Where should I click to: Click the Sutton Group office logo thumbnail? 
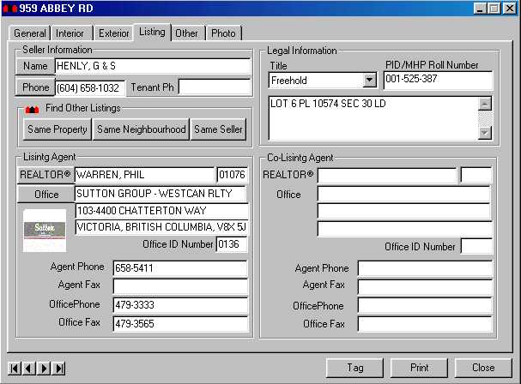coord(45,230)
